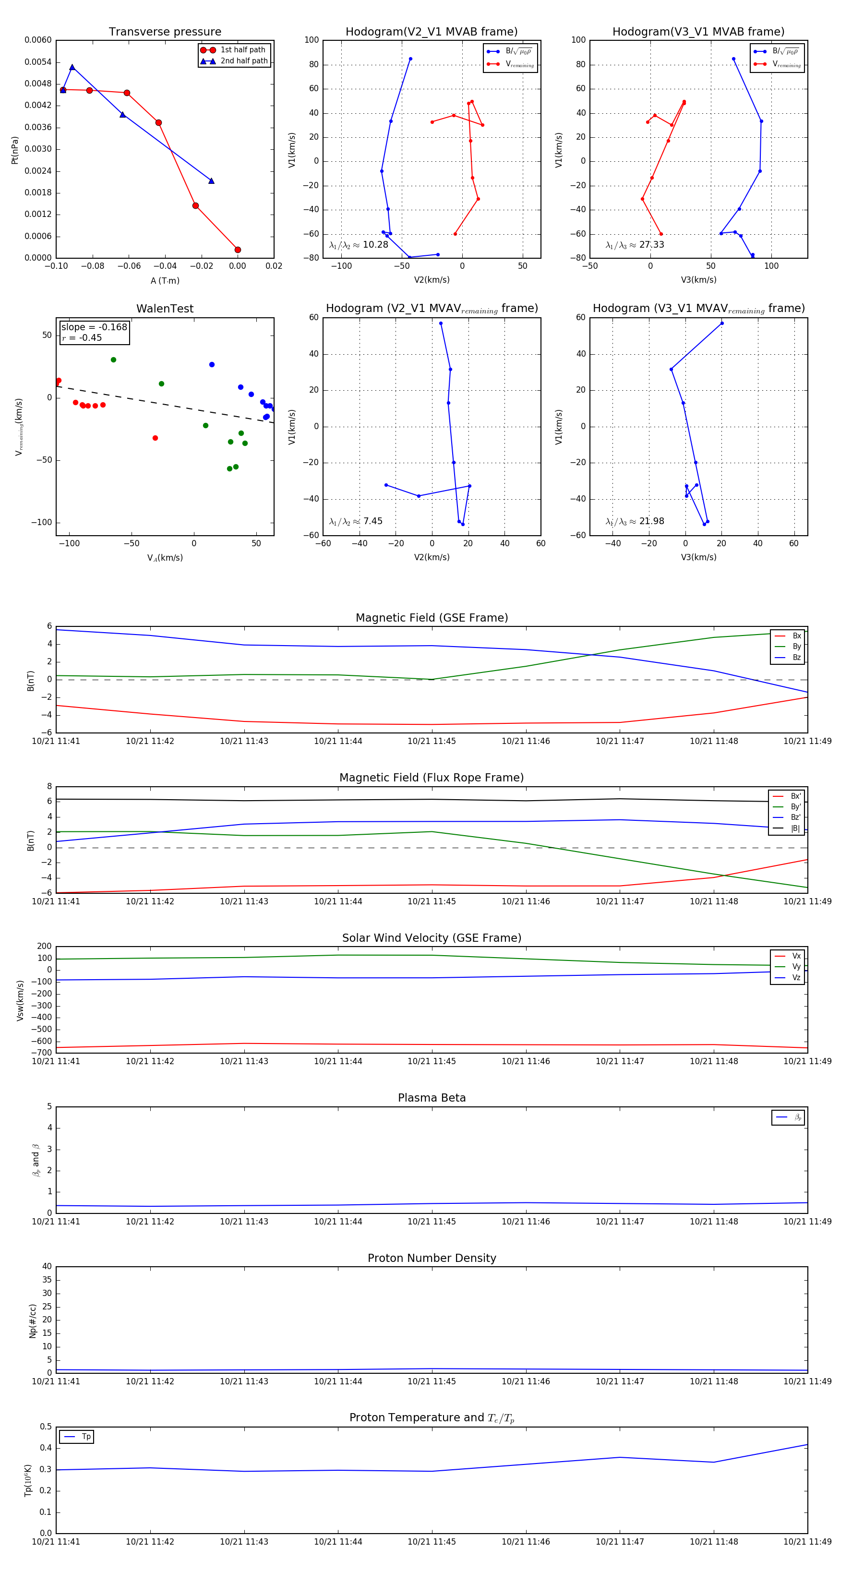Click the 'Tp' legend entry in temperature plot
The width and height of the screenshot is (864, 1584).
click(77, 1437)
